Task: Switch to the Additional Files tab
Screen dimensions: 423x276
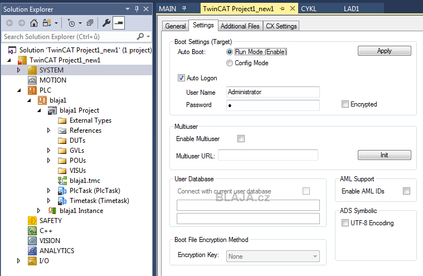Action: click(240, 26)
